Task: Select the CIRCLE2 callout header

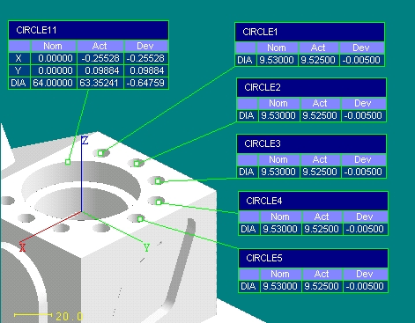Action: point(311,87)
